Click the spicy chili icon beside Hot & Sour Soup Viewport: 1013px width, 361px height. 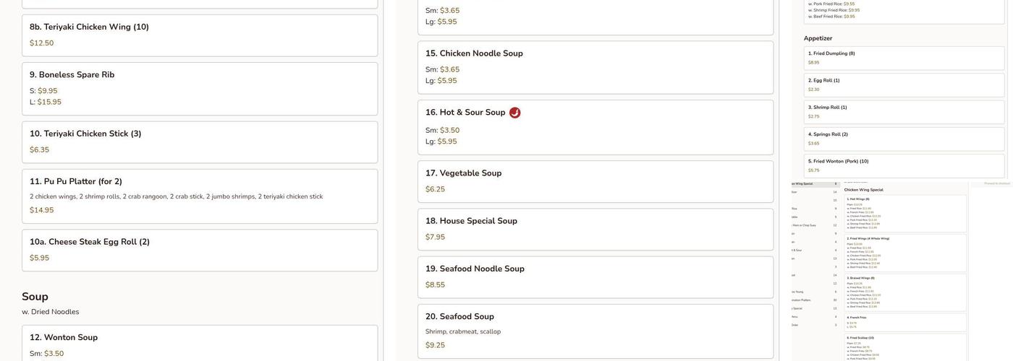click(x=514, y=113)
